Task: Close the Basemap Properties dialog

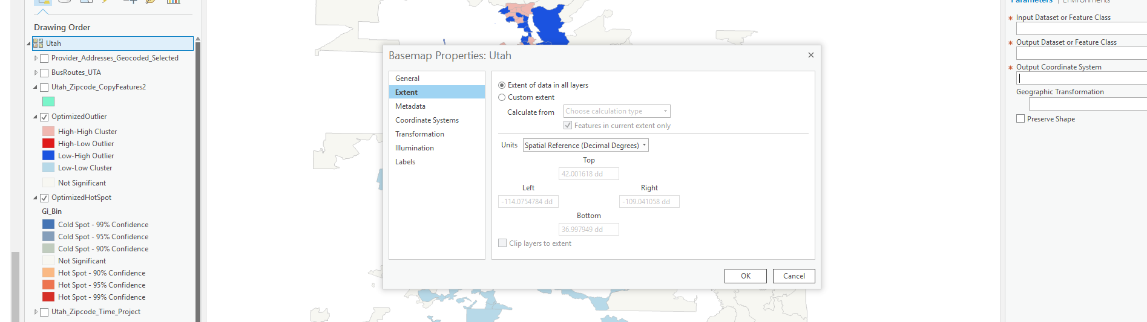Action: 811,55
